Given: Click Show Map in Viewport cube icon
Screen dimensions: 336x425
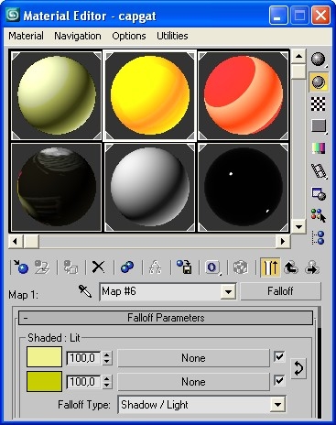Looking at the screenshot, I should 241,267.
